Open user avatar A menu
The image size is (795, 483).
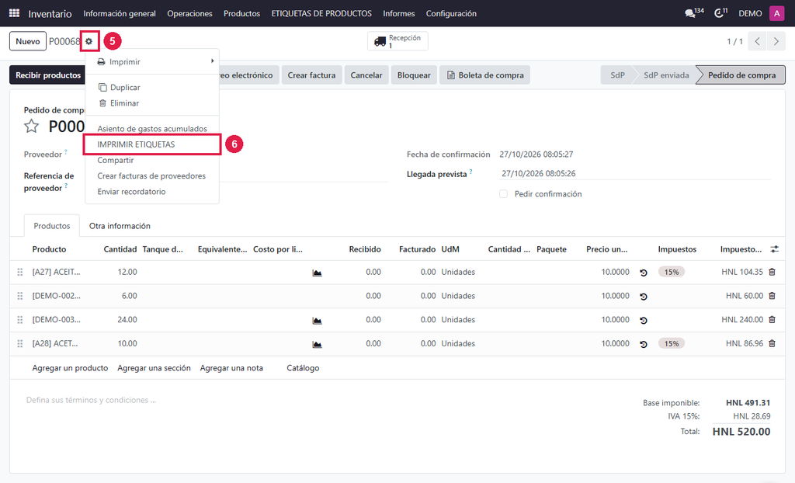click(776, 13)
